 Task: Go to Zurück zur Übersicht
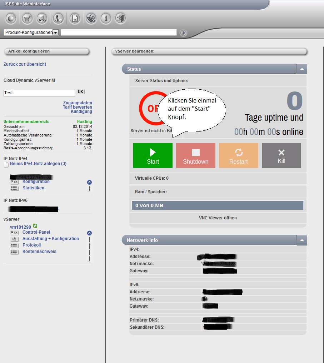[25, 64]
